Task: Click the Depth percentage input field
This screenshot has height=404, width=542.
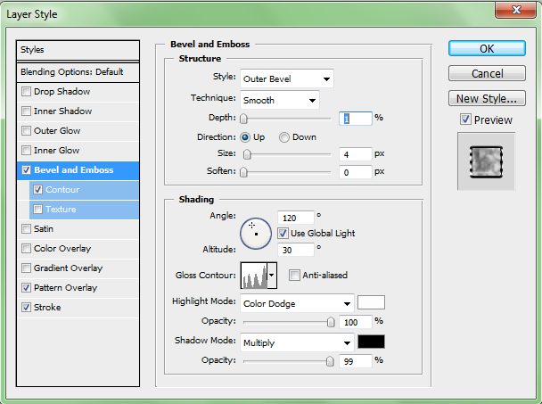Action: [356, 119]
